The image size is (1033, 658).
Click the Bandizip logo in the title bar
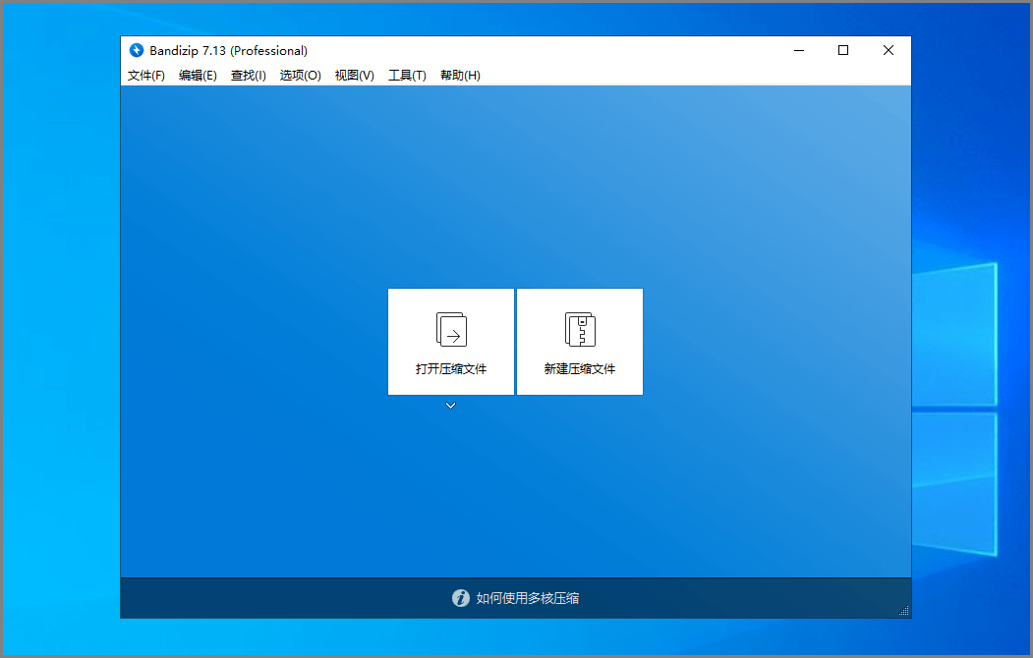pos(137,50)
